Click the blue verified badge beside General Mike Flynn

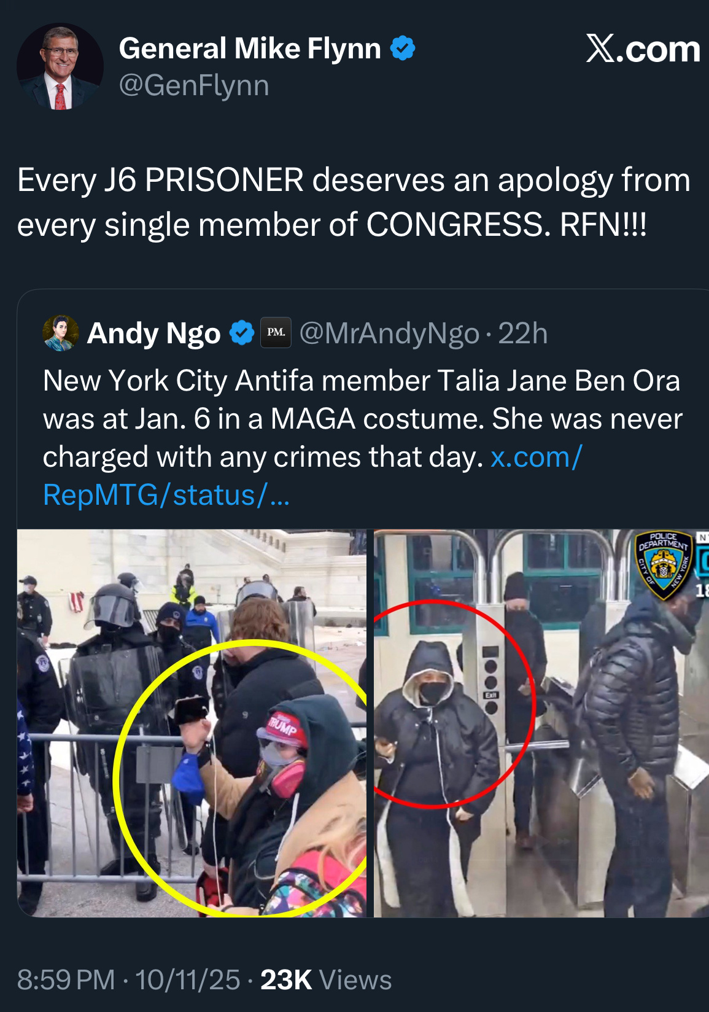[403, 49]
